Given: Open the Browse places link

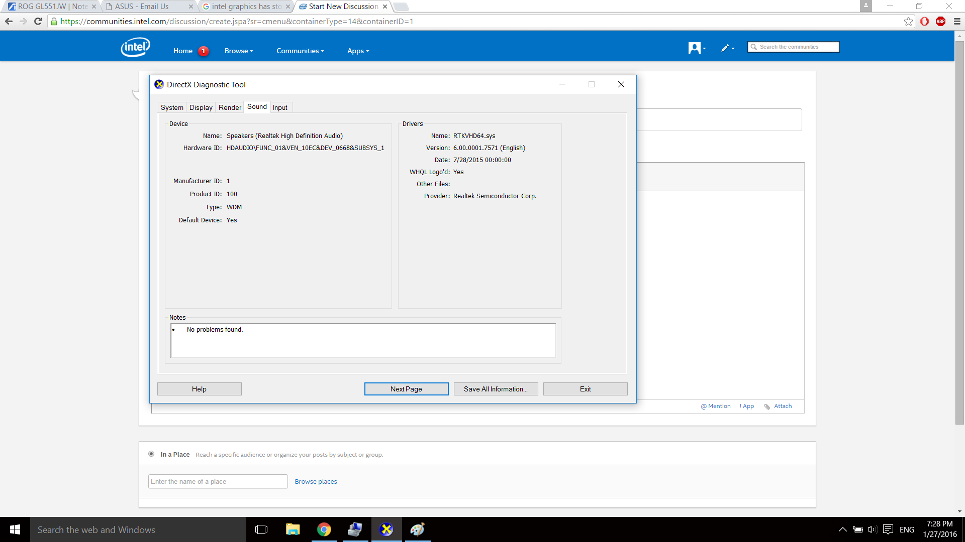Looking at the screenshot, I should click(x=316, y=481).
